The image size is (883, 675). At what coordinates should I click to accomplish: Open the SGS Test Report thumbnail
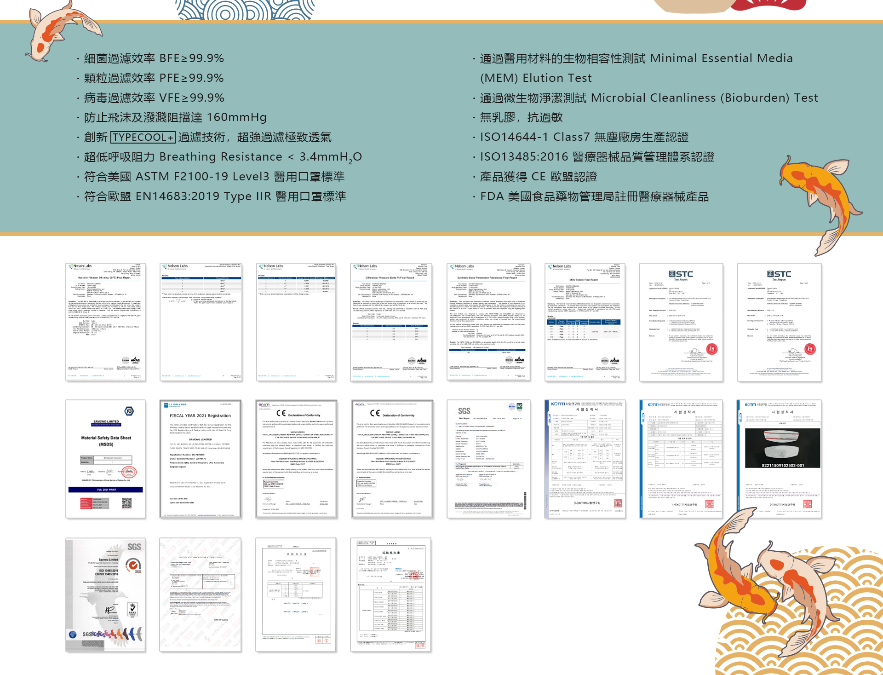click(x=488, y=459)
